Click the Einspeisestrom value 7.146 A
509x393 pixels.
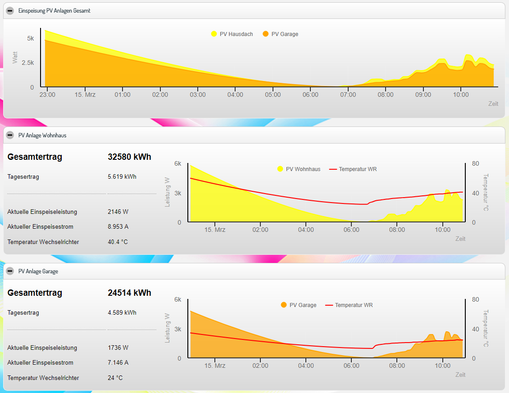(118, 362)
